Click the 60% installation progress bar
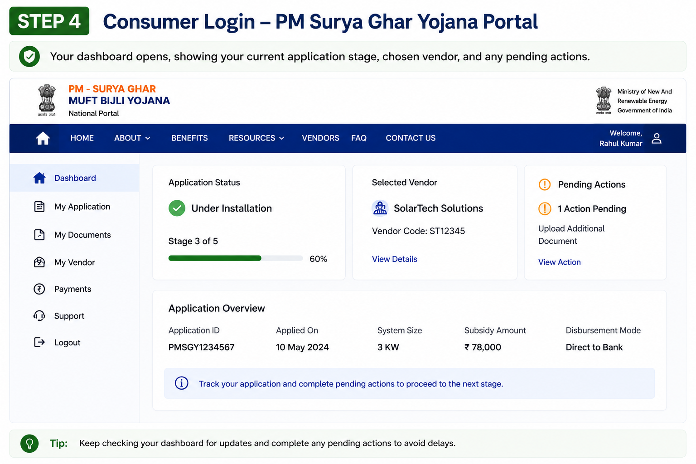Image resolution: width=696 pixels, height=464 pixels. [x=236, y=258]
